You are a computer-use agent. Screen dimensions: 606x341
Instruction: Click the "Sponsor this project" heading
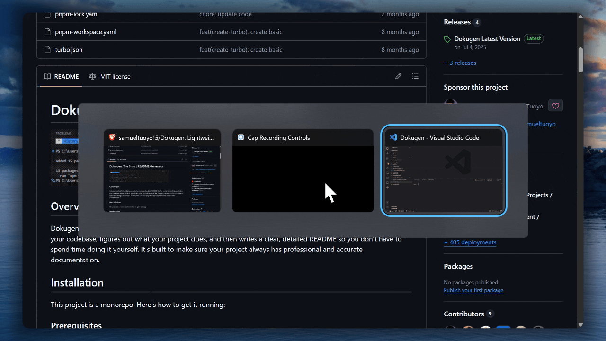pos(475,87)
